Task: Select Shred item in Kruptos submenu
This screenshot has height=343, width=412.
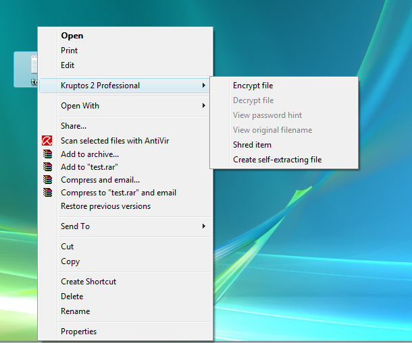Action: pyautogui.click(x=284, y=145)
